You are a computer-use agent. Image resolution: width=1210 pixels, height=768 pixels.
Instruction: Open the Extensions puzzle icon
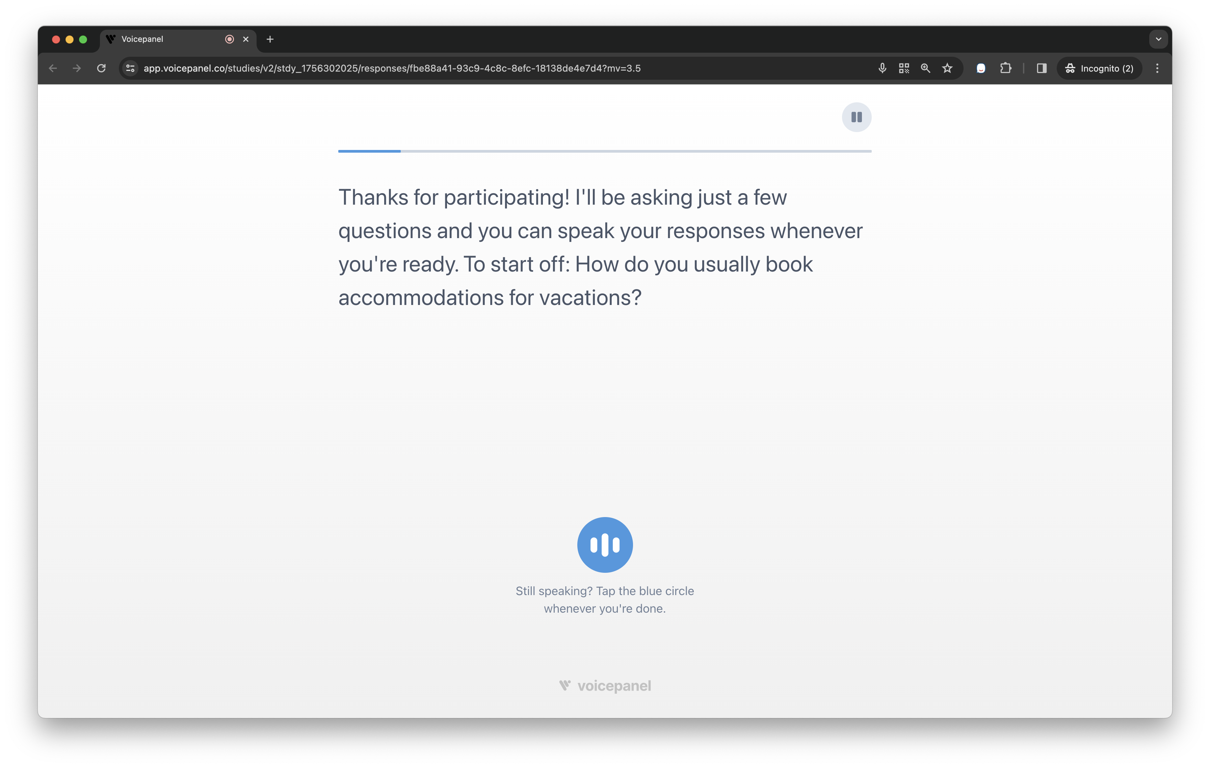pyautogui.click(x=1005, y=68)
